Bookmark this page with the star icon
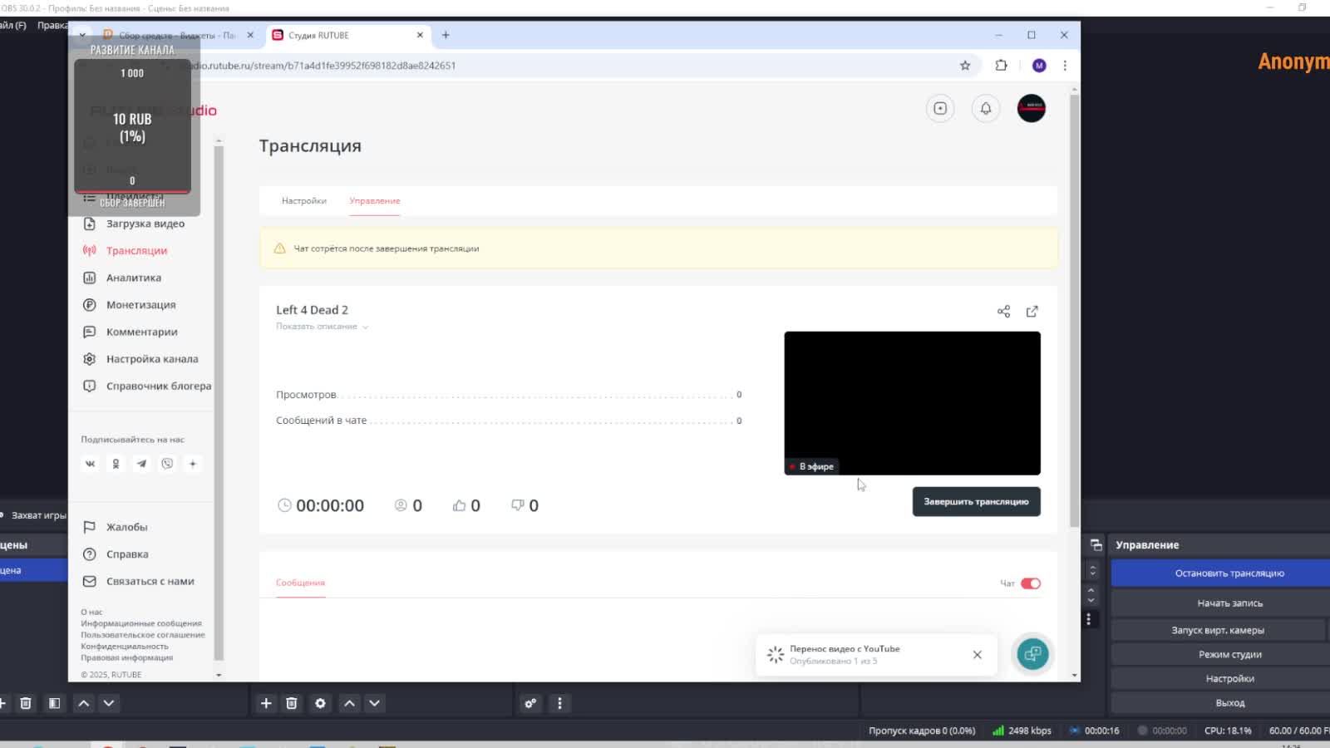Viewport: 1330px width, 748px height. 965,66
